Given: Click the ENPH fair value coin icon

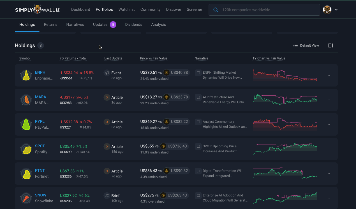Looking at the screenshot, I should (167, 73).
